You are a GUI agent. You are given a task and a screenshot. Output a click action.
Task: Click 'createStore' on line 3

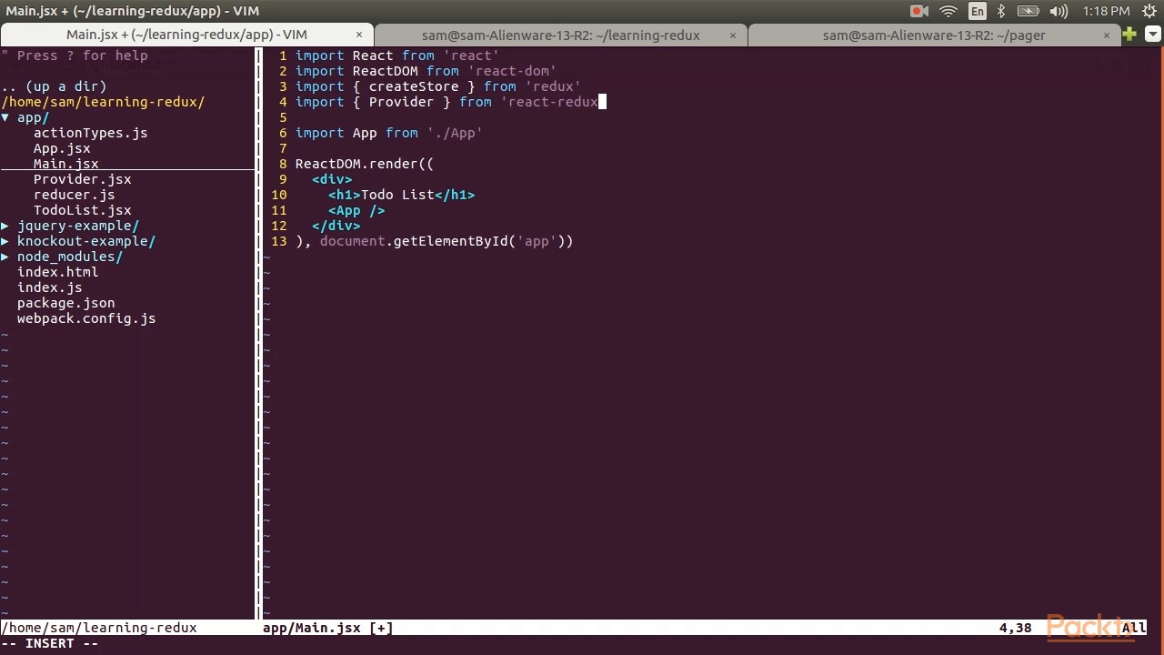pos(414,86)
